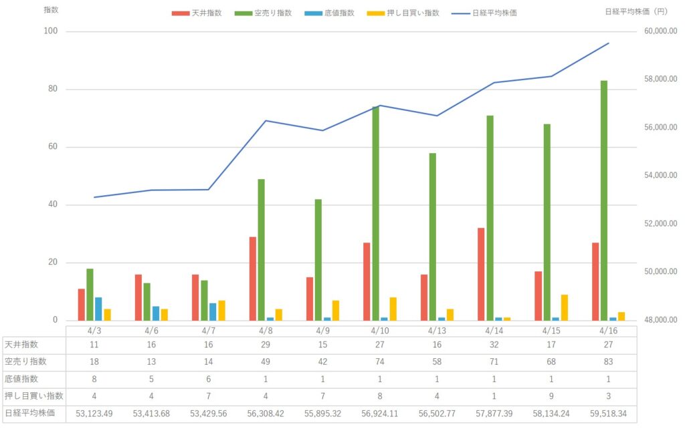Click the yellow 押し目買い指数 legend swatch
The width and height of the screenshot is (685, 447).
pyautogui.click(x=375, y=13)
